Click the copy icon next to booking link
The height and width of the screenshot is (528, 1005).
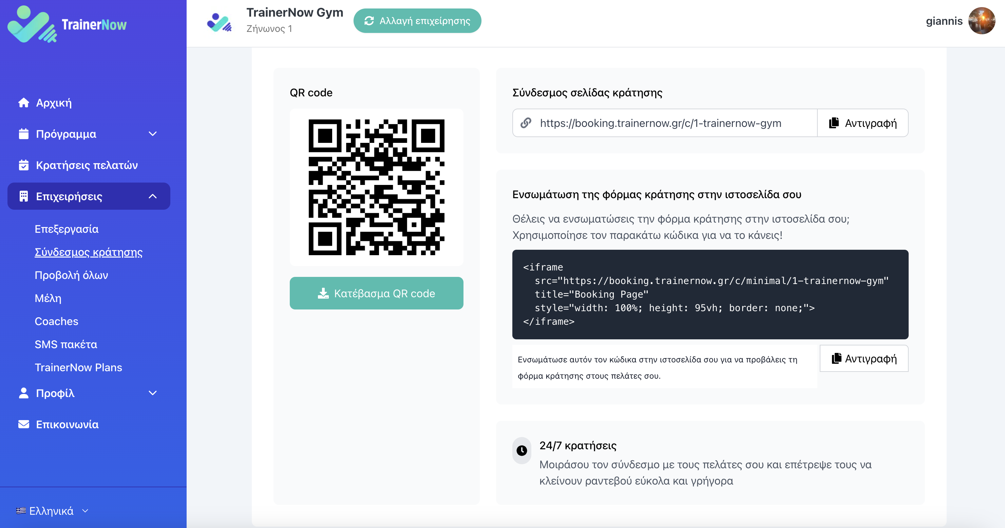point(834,123)
